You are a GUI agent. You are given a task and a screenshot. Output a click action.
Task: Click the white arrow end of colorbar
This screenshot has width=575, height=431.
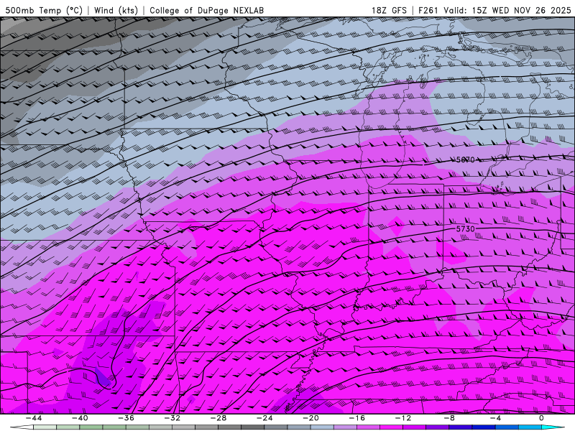point(22,427)
